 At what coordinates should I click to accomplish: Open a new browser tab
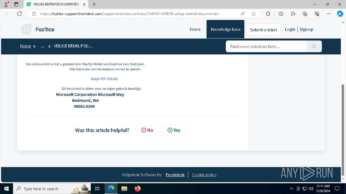pos(94,4)
